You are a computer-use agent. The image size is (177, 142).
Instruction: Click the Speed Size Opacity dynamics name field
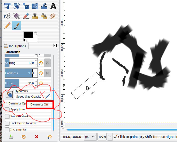[29, 97]
